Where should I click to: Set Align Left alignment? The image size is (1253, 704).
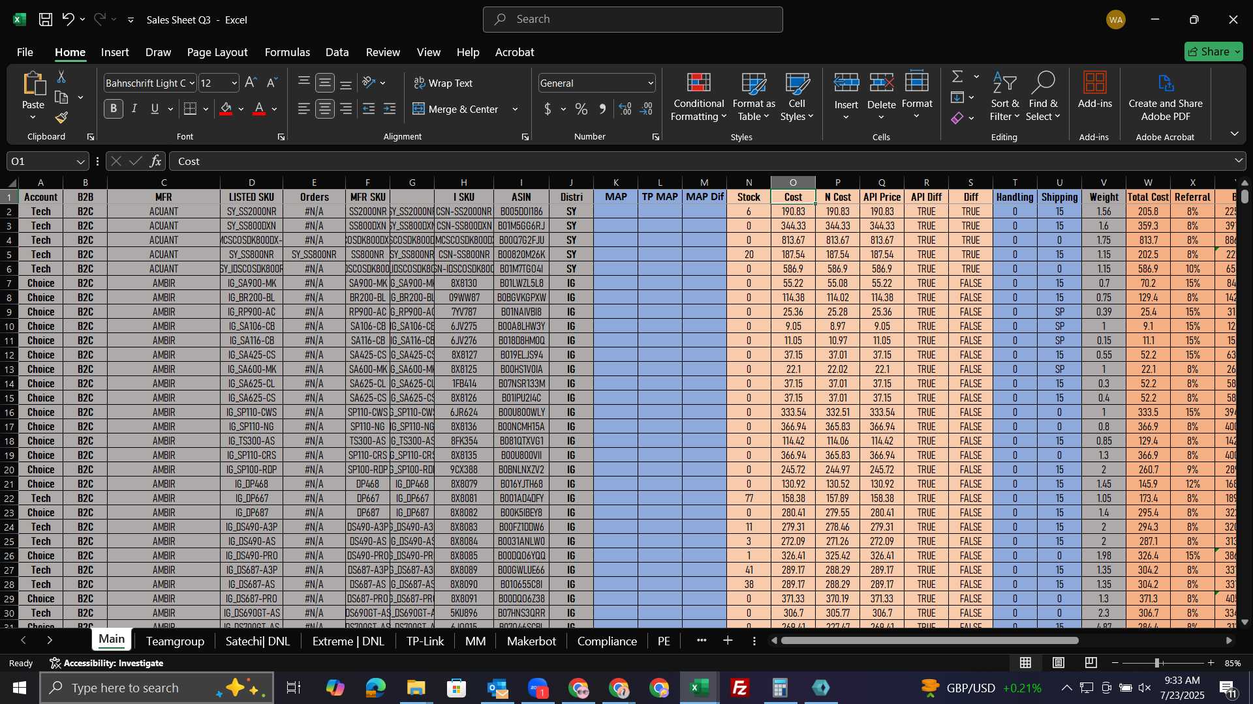point(303,109)
